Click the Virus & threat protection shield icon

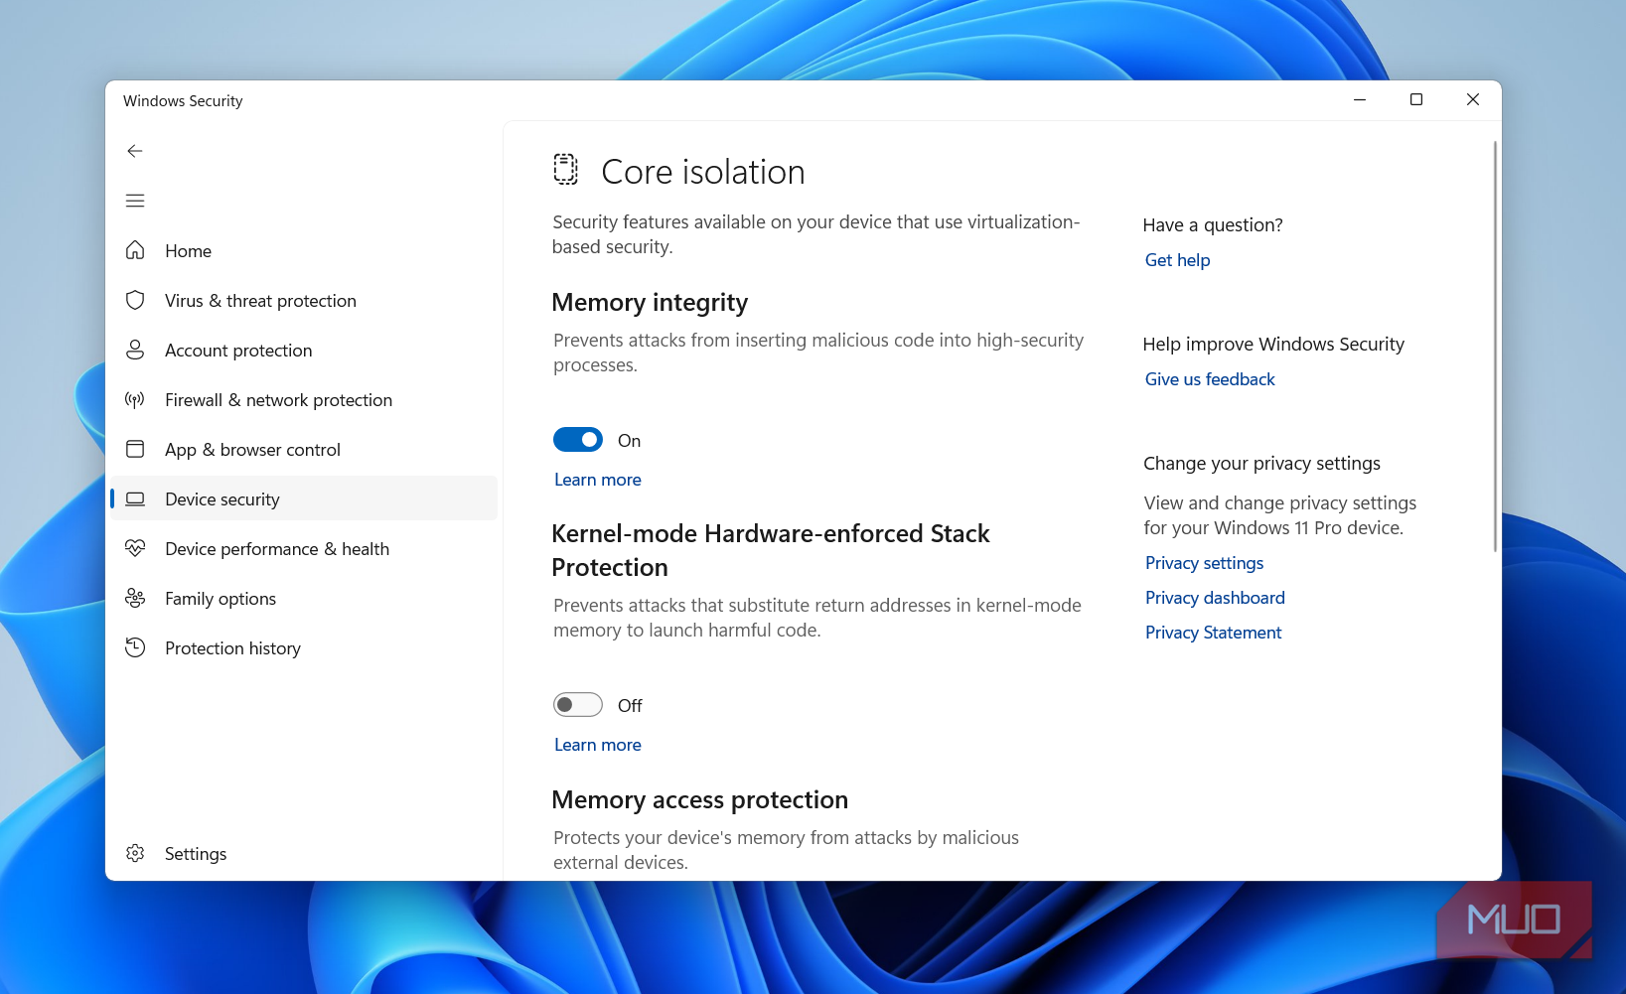(135, 300)
